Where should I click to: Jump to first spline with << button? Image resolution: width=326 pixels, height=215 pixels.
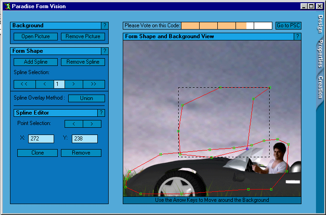click(x=24, y=84)
